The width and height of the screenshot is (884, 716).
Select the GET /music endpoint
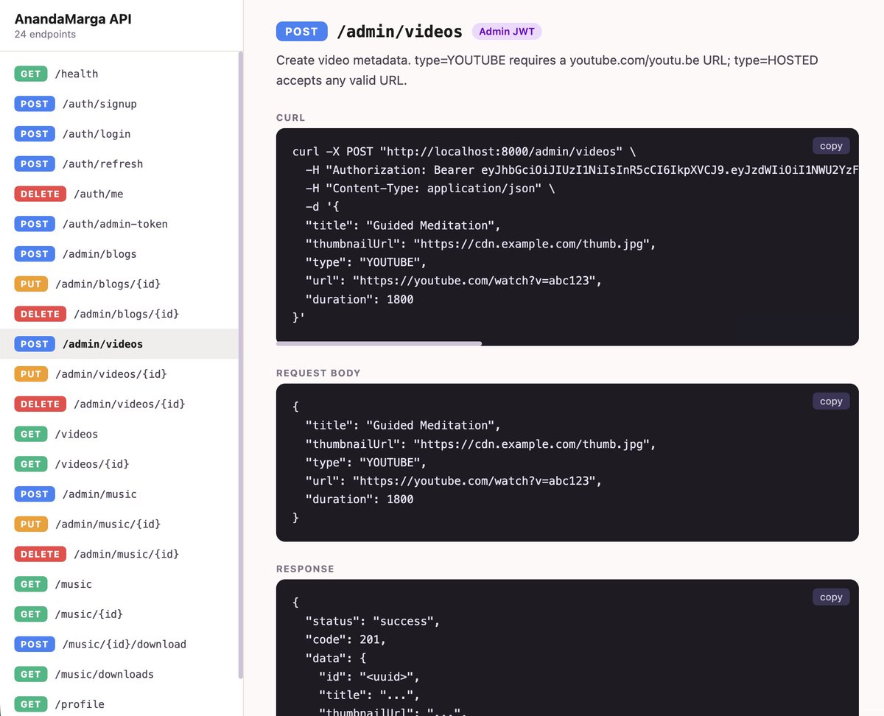(x=119, y=584)
